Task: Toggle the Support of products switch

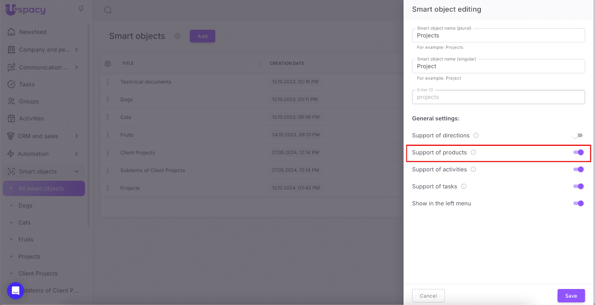Action: [578, 152]
